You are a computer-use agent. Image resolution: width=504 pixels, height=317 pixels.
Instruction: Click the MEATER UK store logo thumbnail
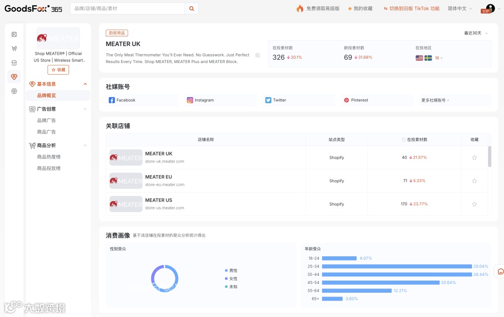click(126, 157)
